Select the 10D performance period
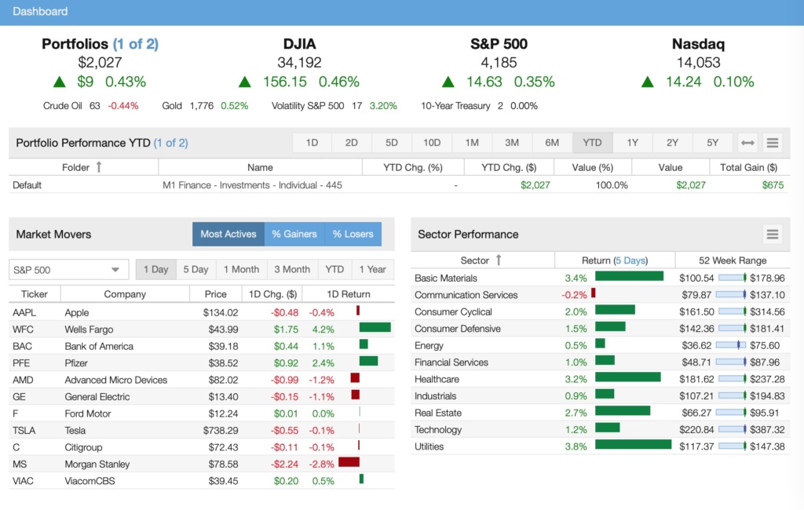The height and width of the screenshot is (510, 804). 432,143
